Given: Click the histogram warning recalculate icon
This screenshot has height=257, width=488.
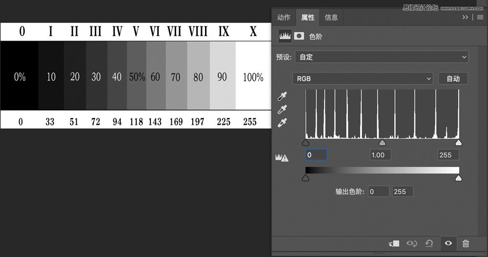Looking at the screenshot, I should coord(282,157).
